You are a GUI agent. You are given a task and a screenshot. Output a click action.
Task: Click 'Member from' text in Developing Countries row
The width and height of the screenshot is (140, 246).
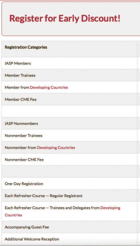pos(17,87)
